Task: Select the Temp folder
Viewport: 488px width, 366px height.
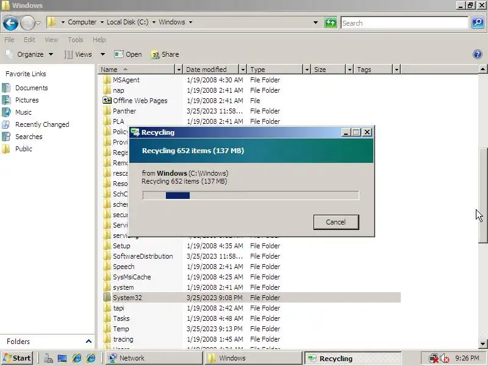Action: click(x=121, y=329)
